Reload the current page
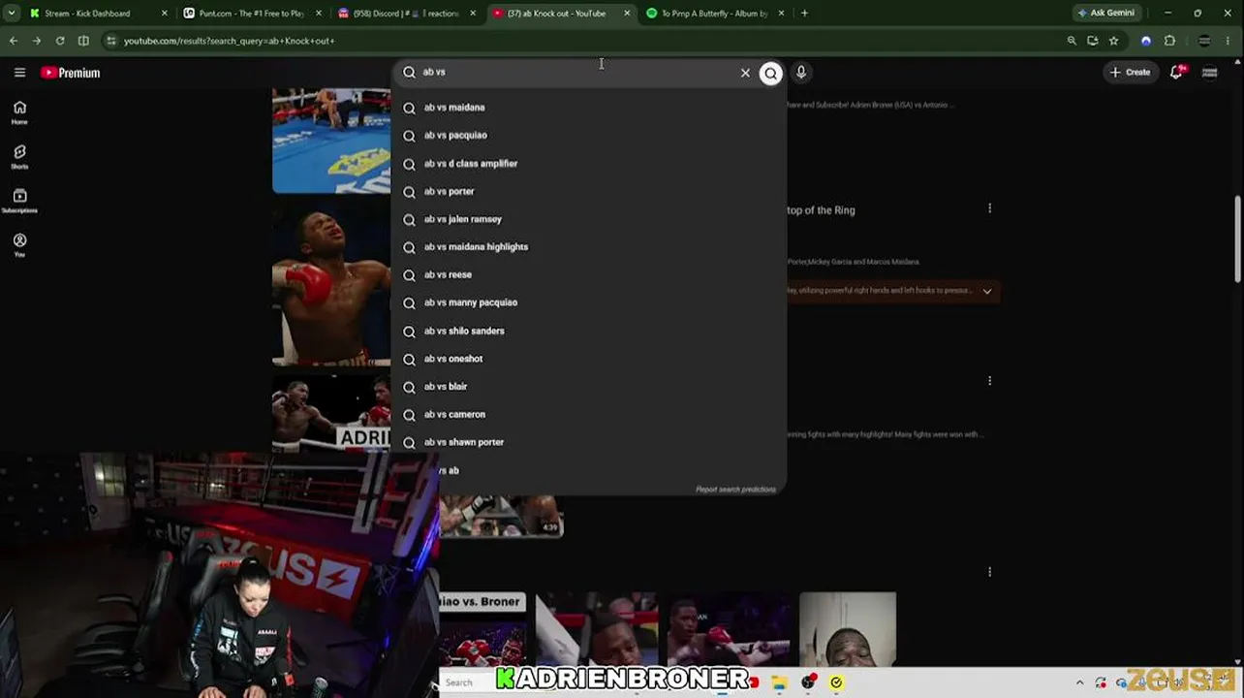 [60, 41]
